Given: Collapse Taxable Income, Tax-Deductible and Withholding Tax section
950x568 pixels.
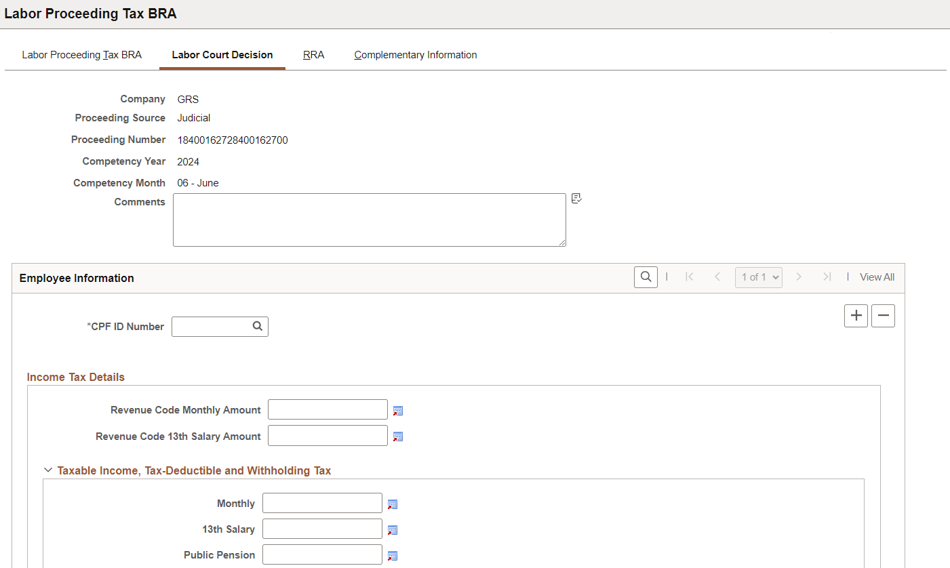Looking at the screenshot, I should click(48, 470).
